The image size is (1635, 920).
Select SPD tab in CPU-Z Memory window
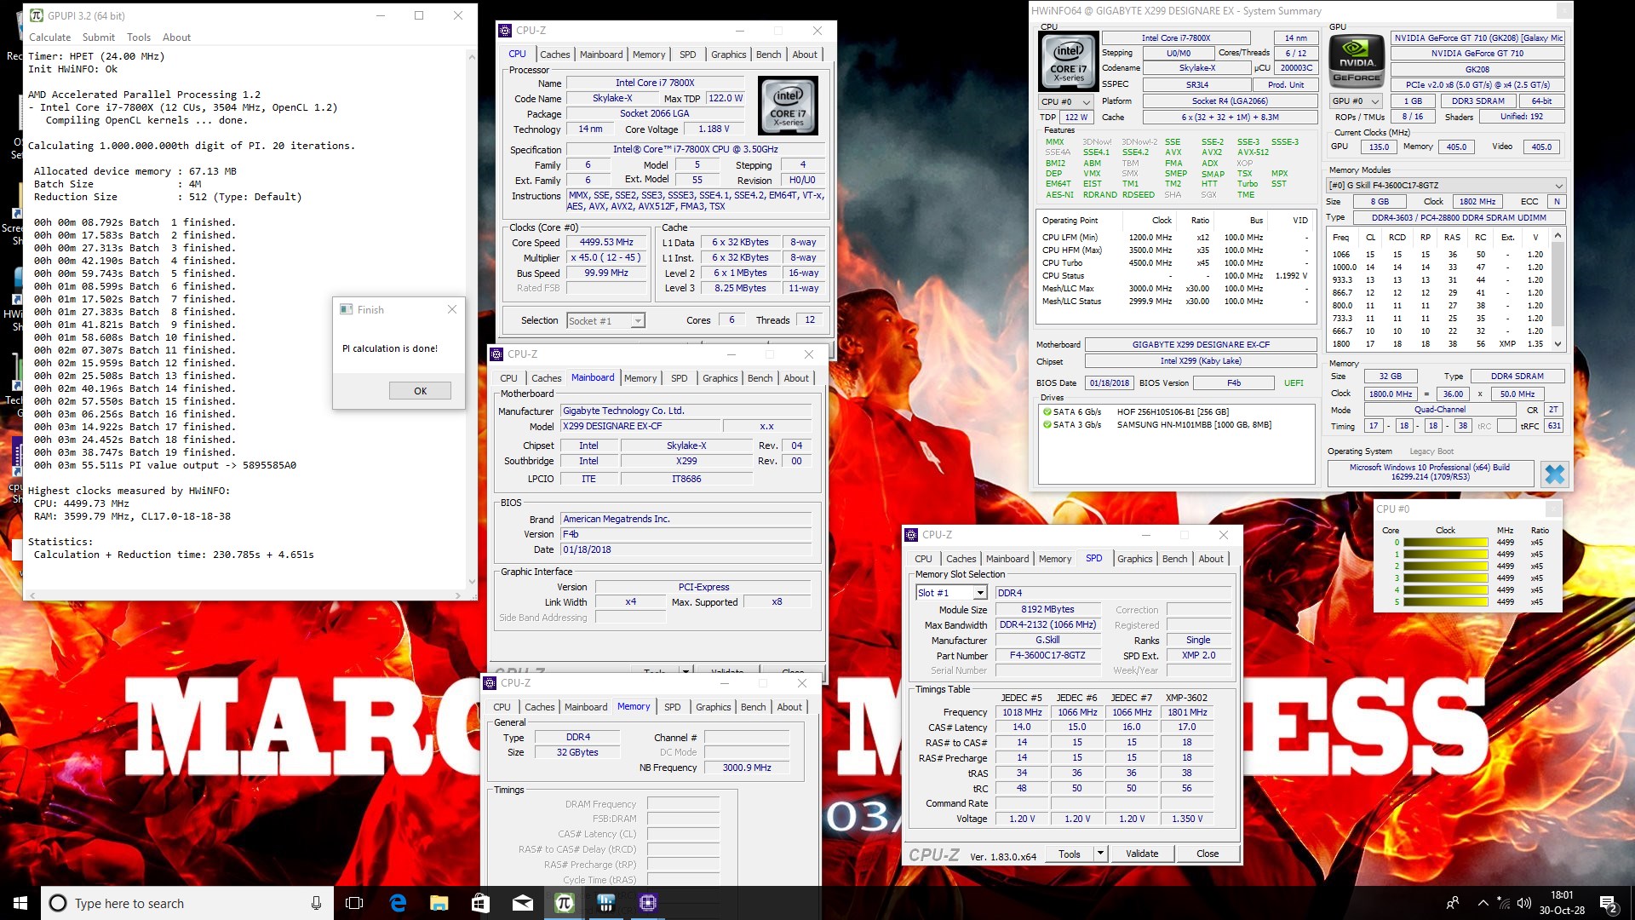673,707
